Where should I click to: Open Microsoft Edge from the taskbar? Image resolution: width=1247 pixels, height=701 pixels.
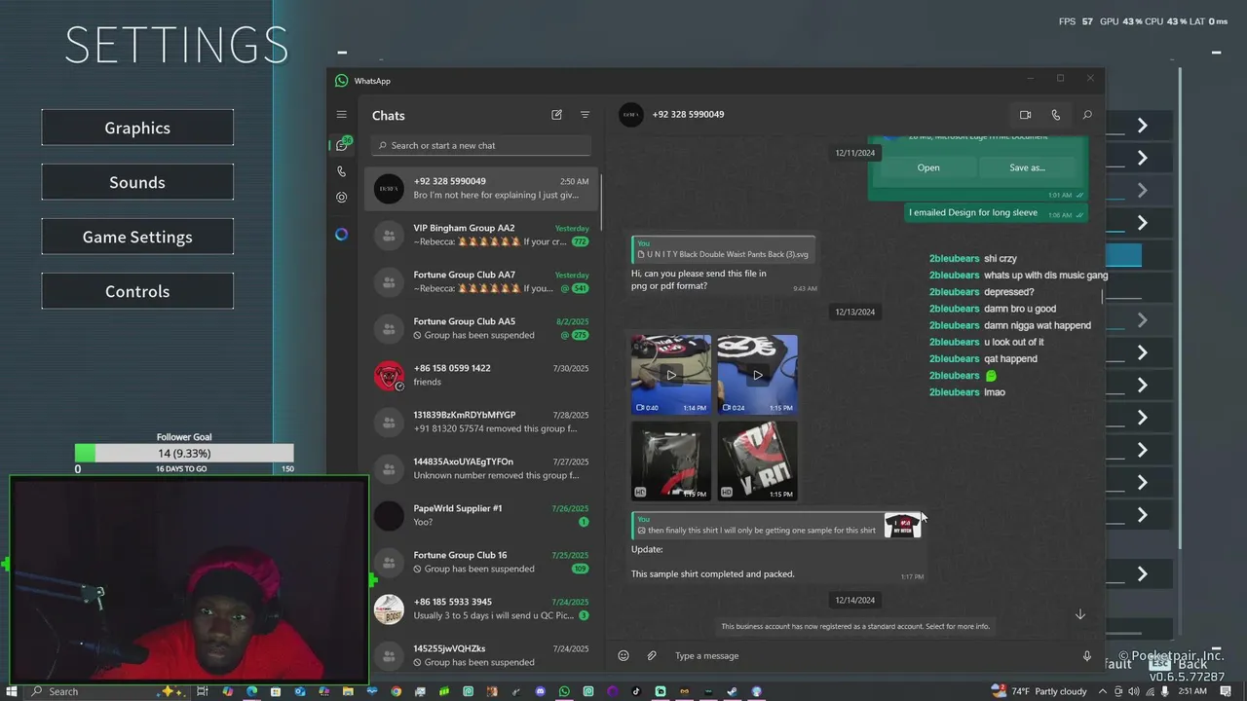[x=251, y=691]
